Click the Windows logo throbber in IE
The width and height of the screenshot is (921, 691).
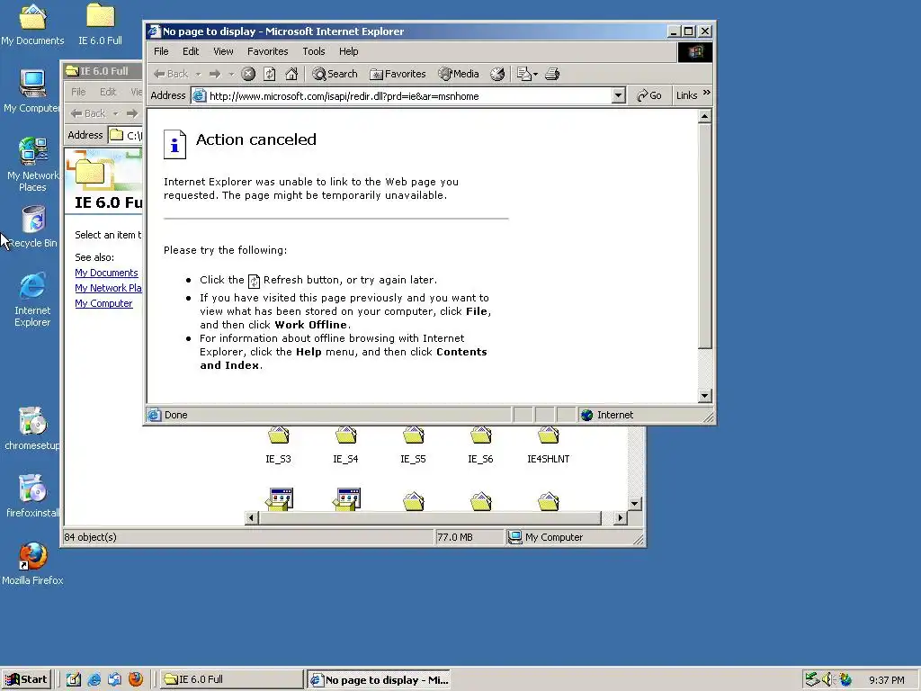695,52
